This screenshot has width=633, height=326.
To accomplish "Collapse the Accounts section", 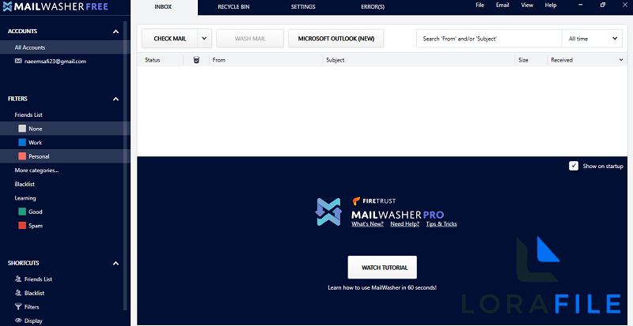I will pos(116,32).
